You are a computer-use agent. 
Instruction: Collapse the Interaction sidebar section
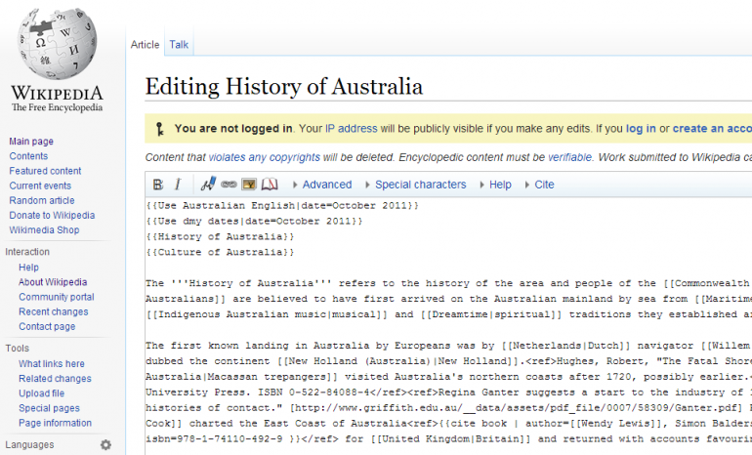27,252
